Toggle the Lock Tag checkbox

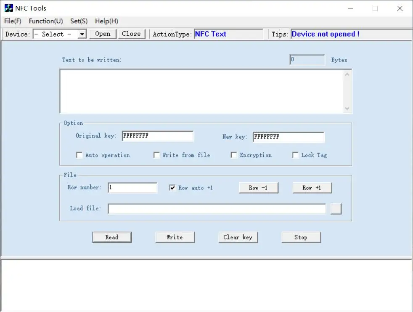(295, 155)
